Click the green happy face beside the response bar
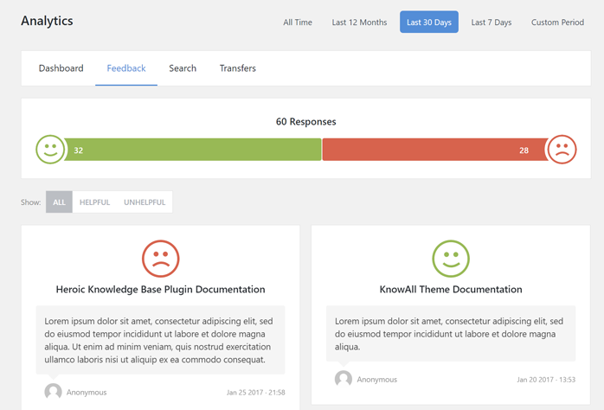Screen dimensions: 604x410 click(x=50, y=150)
